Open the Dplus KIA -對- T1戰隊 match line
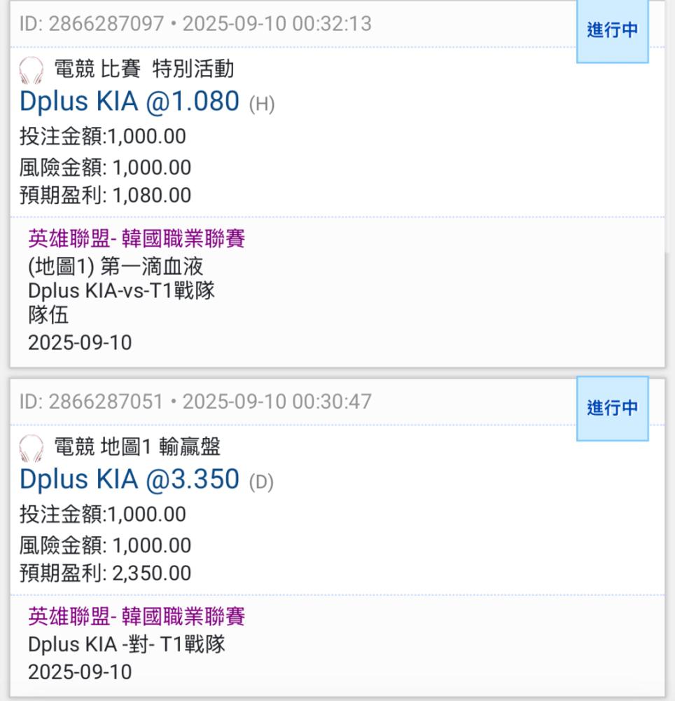The height and width of the screenshot is (701, 675). (x=127, y=645)
